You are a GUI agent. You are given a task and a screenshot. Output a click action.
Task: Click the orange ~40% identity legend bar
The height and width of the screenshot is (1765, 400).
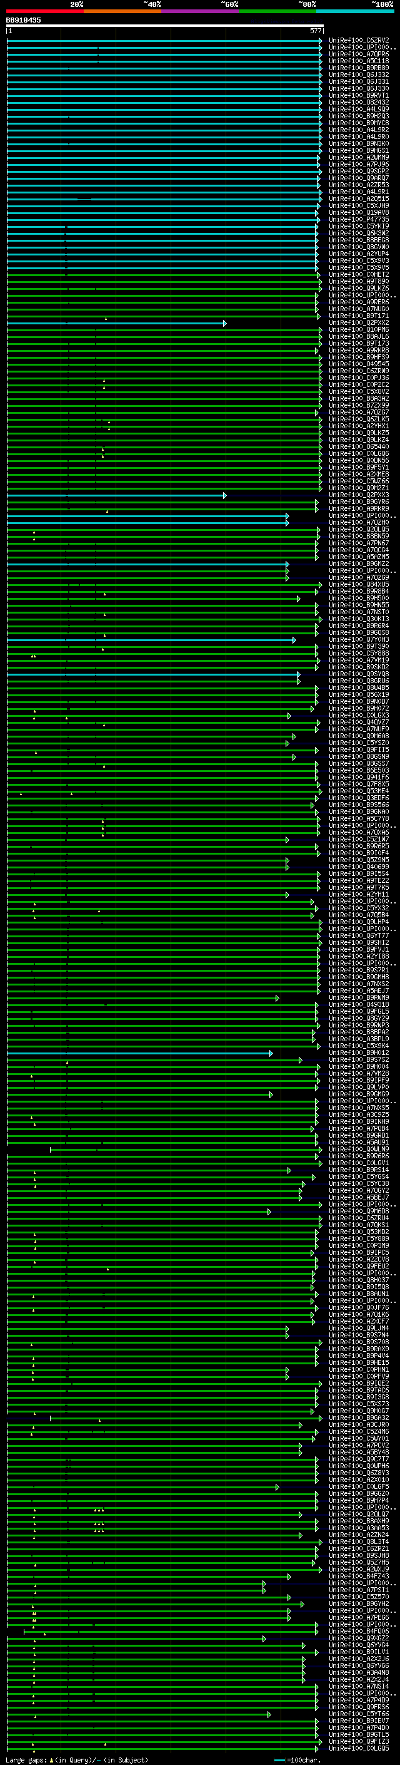(x=122, y=11)
